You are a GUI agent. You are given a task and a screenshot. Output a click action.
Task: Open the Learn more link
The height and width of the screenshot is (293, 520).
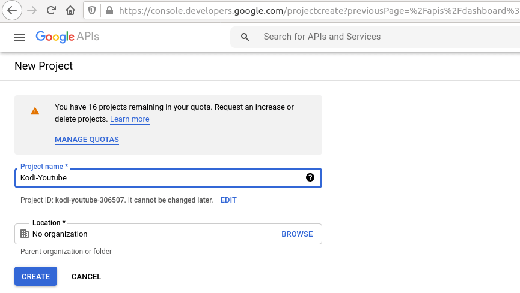point(129,119)
